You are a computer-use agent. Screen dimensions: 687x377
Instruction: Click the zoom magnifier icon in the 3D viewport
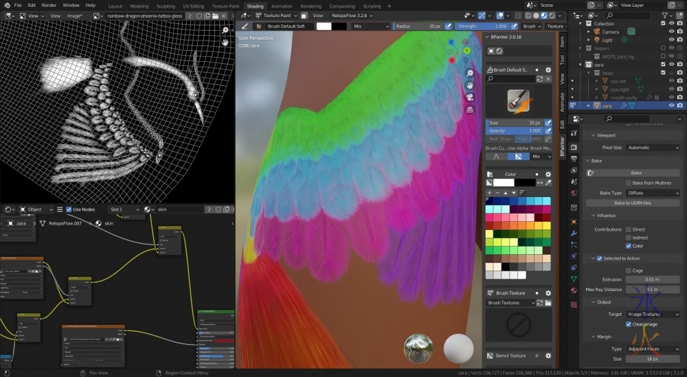coord(469,73)
